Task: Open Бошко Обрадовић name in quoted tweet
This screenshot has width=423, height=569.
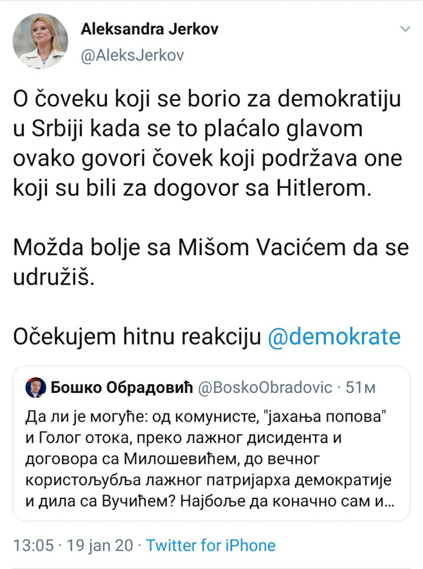Action: pyautogui.click(x=122, y=388)
